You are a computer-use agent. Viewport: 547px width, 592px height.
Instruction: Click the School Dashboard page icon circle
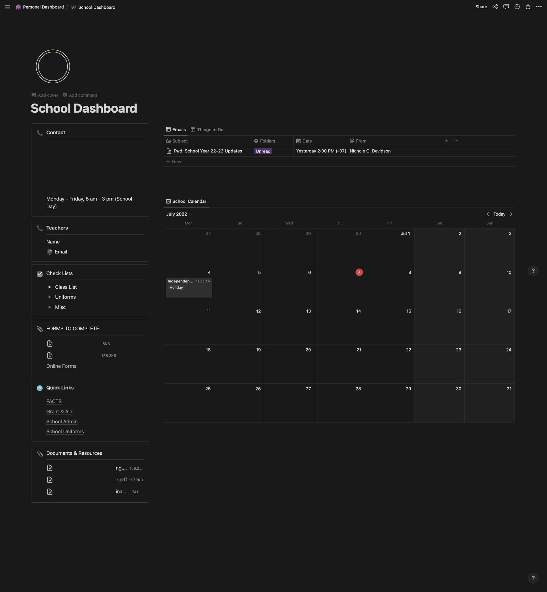[53, 66]
